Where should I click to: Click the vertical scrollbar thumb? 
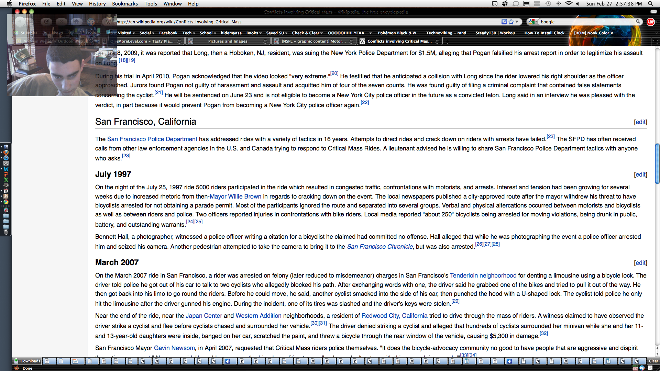657,164
